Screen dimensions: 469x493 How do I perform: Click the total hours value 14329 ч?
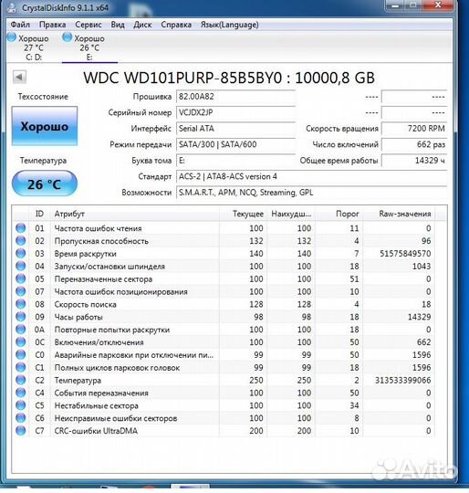pyautogui.click(x=414, y=161)
